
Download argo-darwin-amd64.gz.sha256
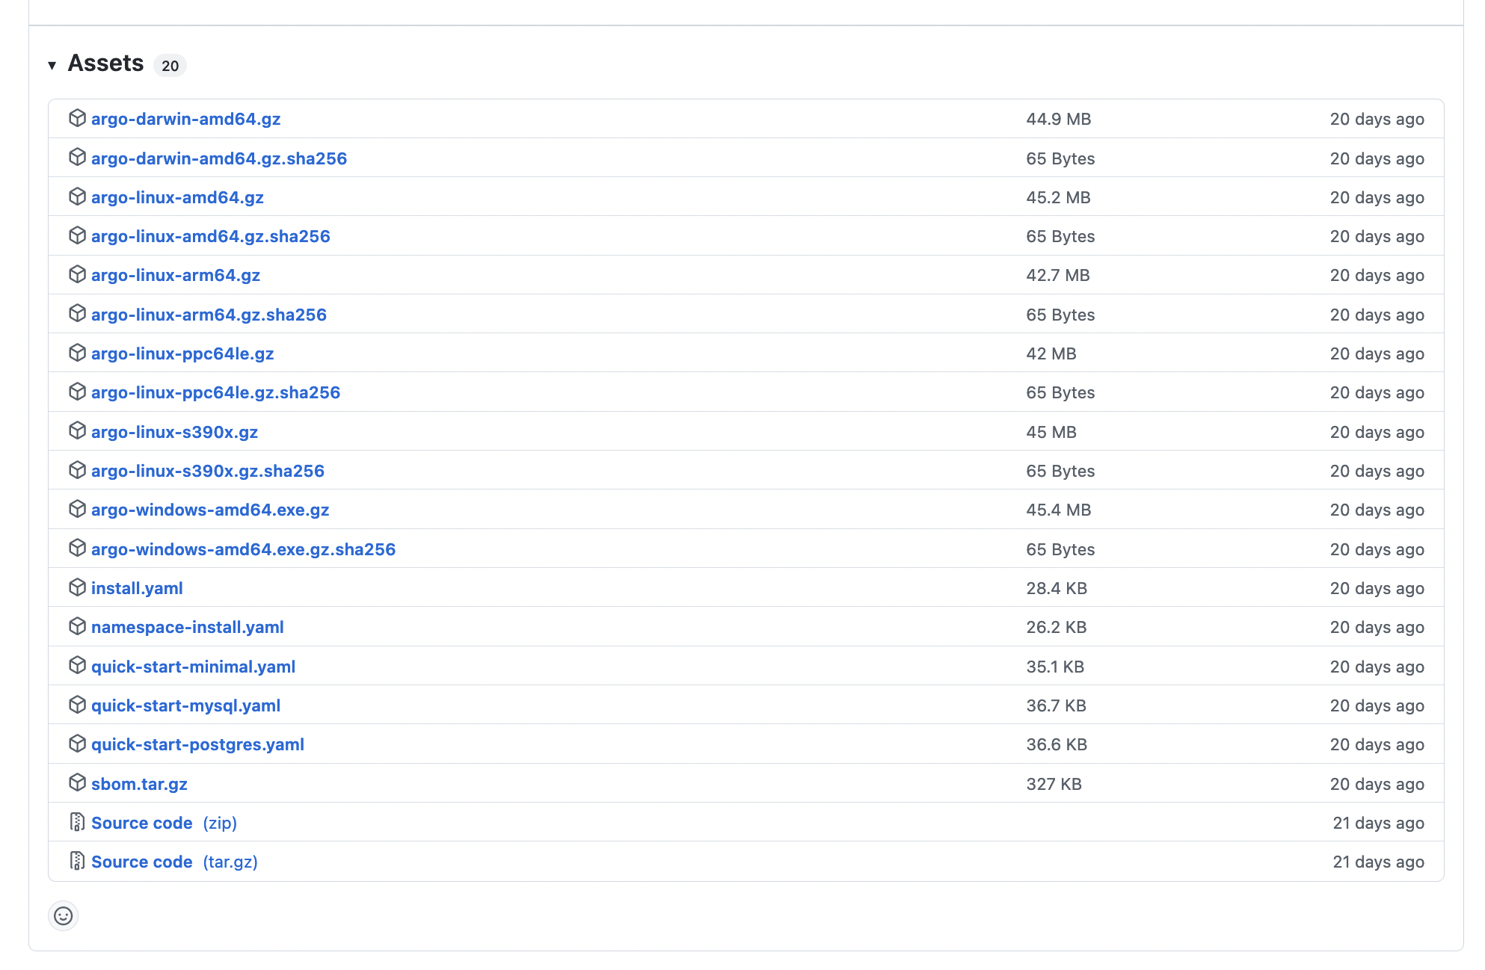218,158
